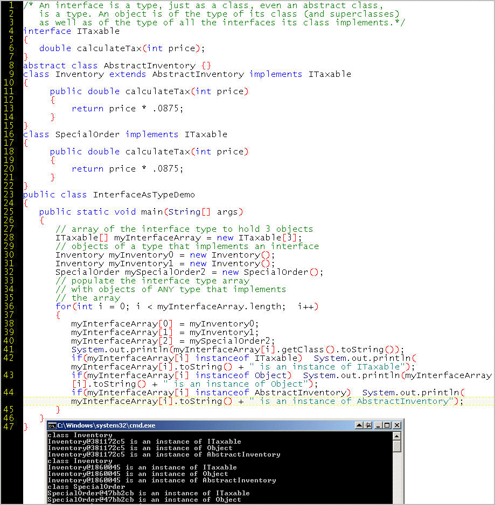Click 'mySpecialOrder2 = new SpecialOrder()' line
The width and height of the screenshot is (495, 505).
pos(221,273)
